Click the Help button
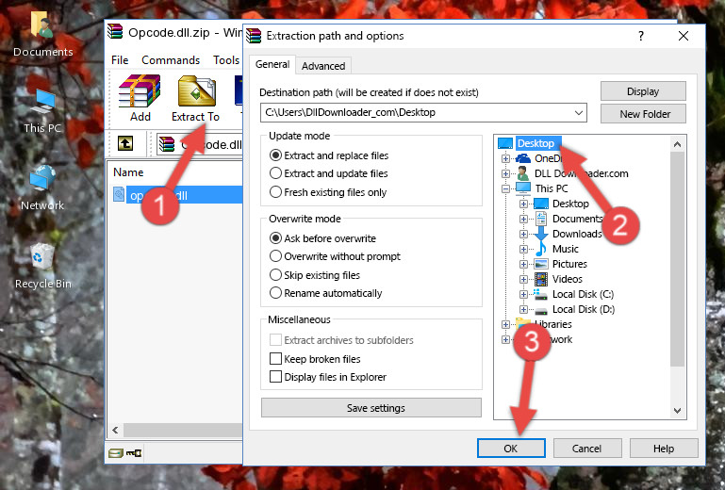Screen dimensions: 725x490 click(x=664, y=449)
